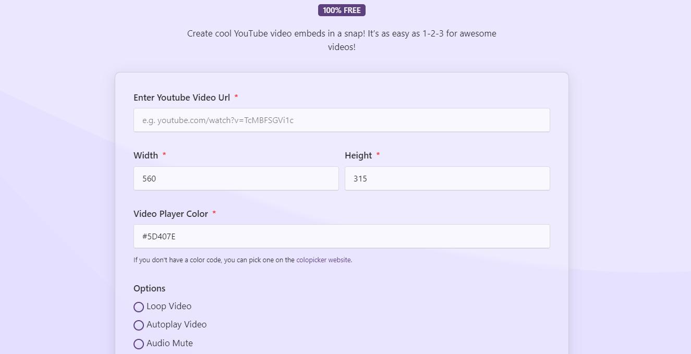Click the 'Enter Youtube Video Url' label
The width and height of the screenshot is (691, 354).
pos(181,97)
